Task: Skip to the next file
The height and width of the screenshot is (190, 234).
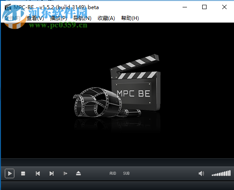Action: (x=51, y=173)
